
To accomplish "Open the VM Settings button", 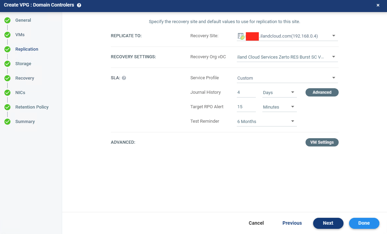I will pyautogui.click(x=322, y=142).
